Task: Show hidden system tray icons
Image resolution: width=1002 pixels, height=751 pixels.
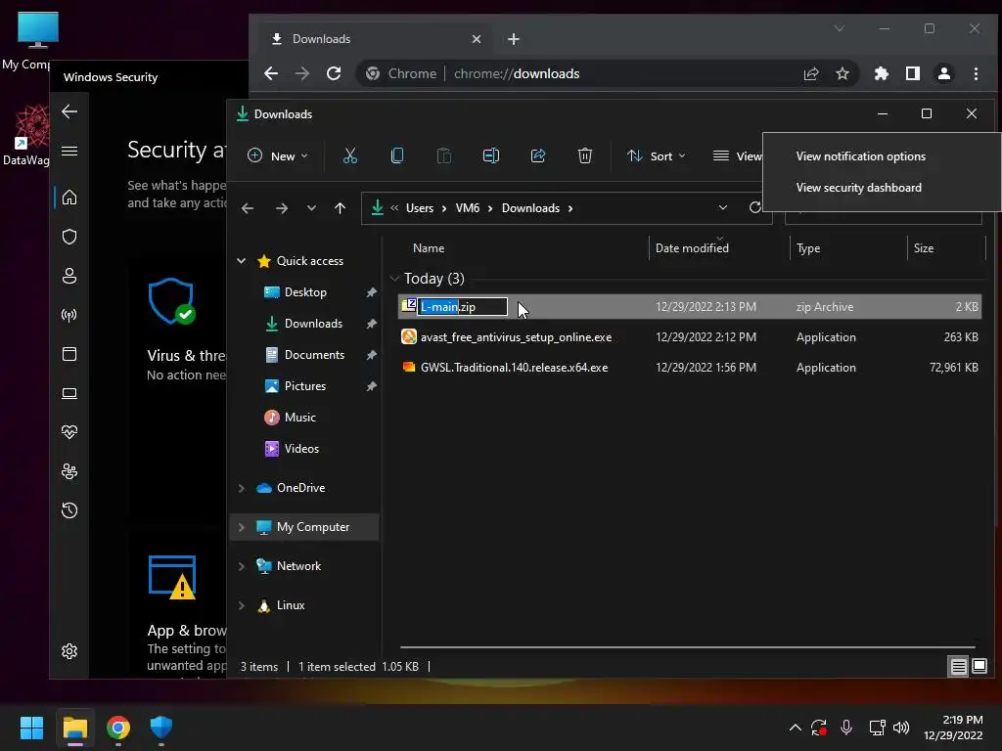Action: (x=795, y=728)
